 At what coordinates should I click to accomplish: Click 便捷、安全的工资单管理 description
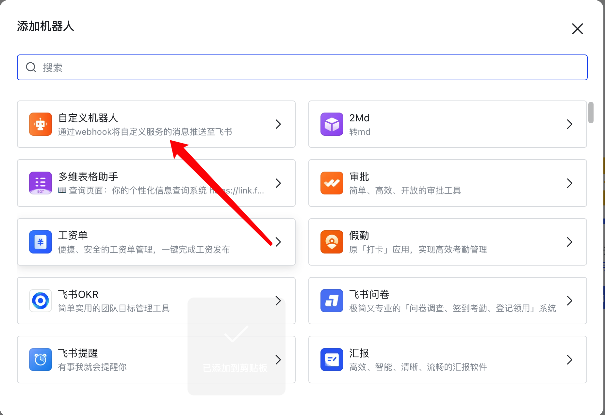pyautogui.click(x=144, y=250)
